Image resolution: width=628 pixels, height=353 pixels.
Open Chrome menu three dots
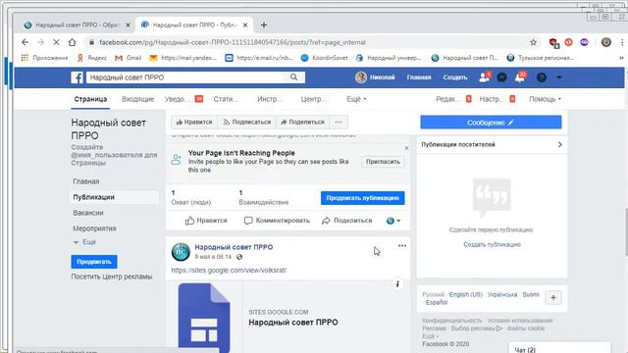coord(622,42)
